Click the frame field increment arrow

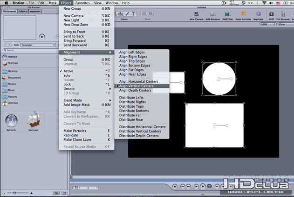coord(97,188)
